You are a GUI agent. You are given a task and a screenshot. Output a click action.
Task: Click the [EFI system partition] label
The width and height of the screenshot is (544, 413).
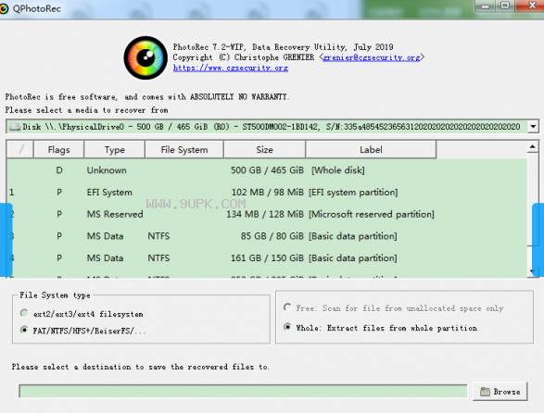tap(353, 192)
